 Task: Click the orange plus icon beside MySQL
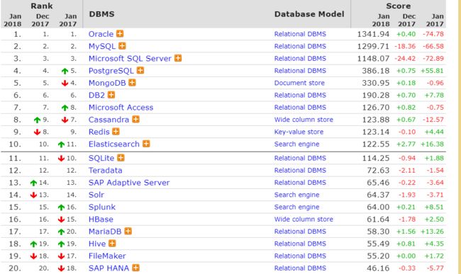[122, 46]
